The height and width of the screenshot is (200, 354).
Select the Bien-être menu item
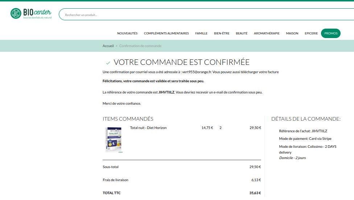click(x=222, y=33)
